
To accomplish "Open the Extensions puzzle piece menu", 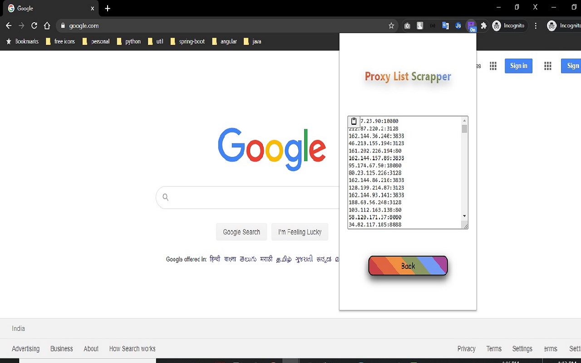I will (x=484, y=26).
